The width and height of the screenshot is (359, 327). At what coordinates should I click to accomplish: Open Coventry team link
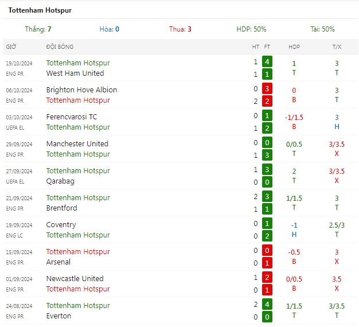click(61, 225)
